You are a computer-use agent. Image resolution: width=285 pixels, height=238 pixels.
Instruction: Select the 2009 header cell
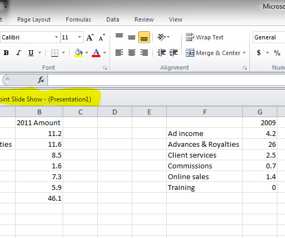260,123
